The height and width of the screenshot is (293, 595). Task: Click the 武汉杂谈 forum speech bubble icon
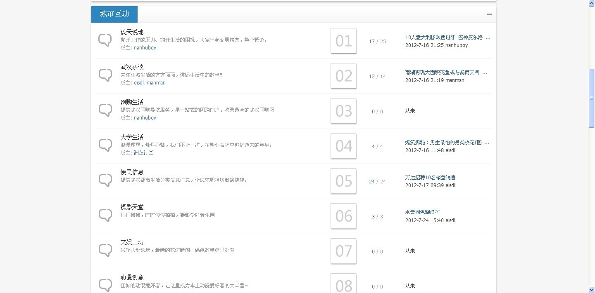105,75
